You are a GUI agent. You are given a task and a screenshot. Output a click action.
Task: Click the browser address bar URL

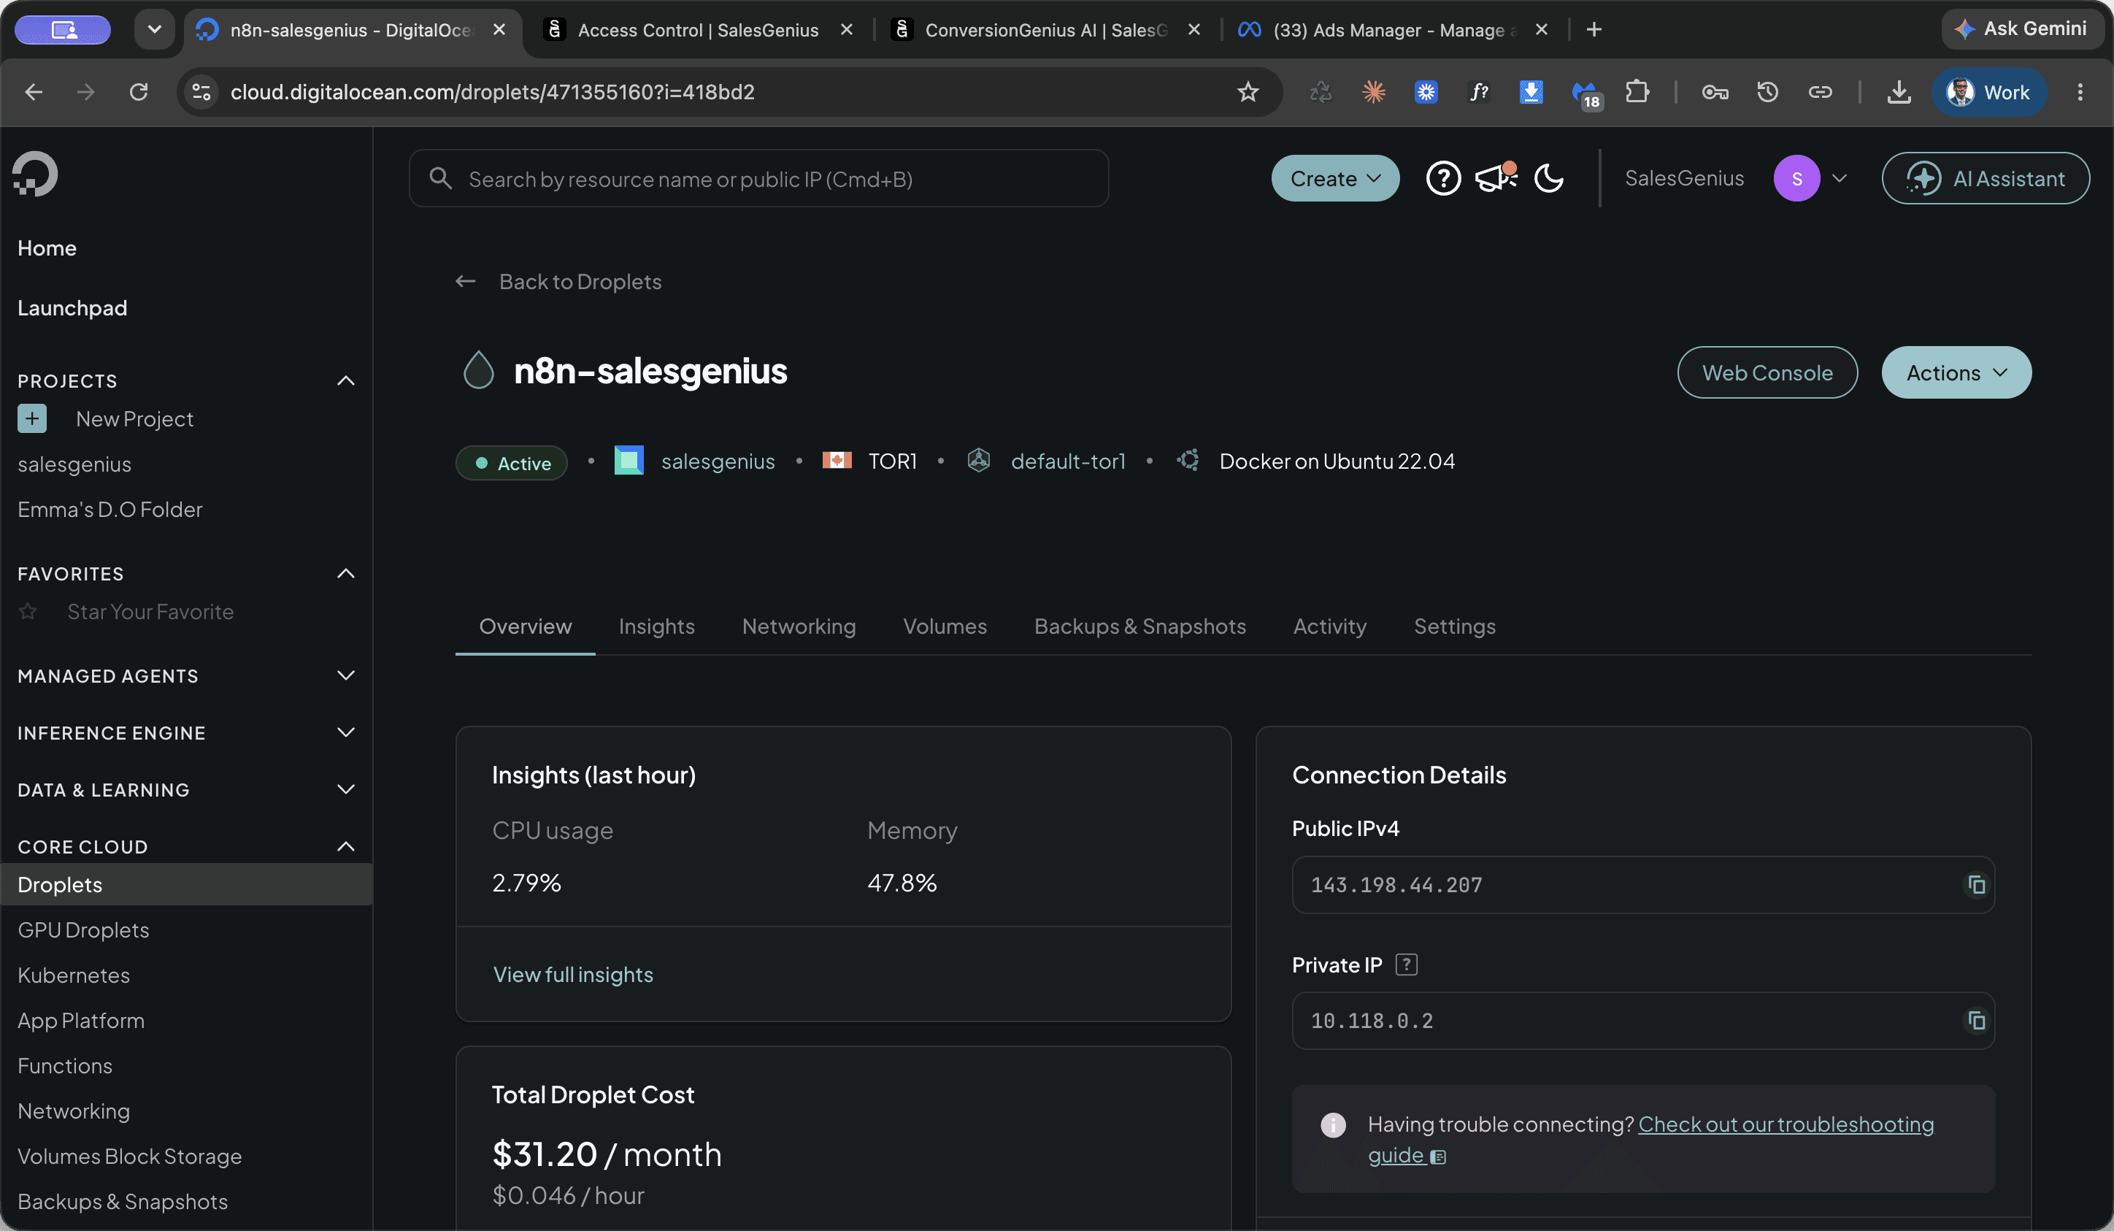(493, 92)
